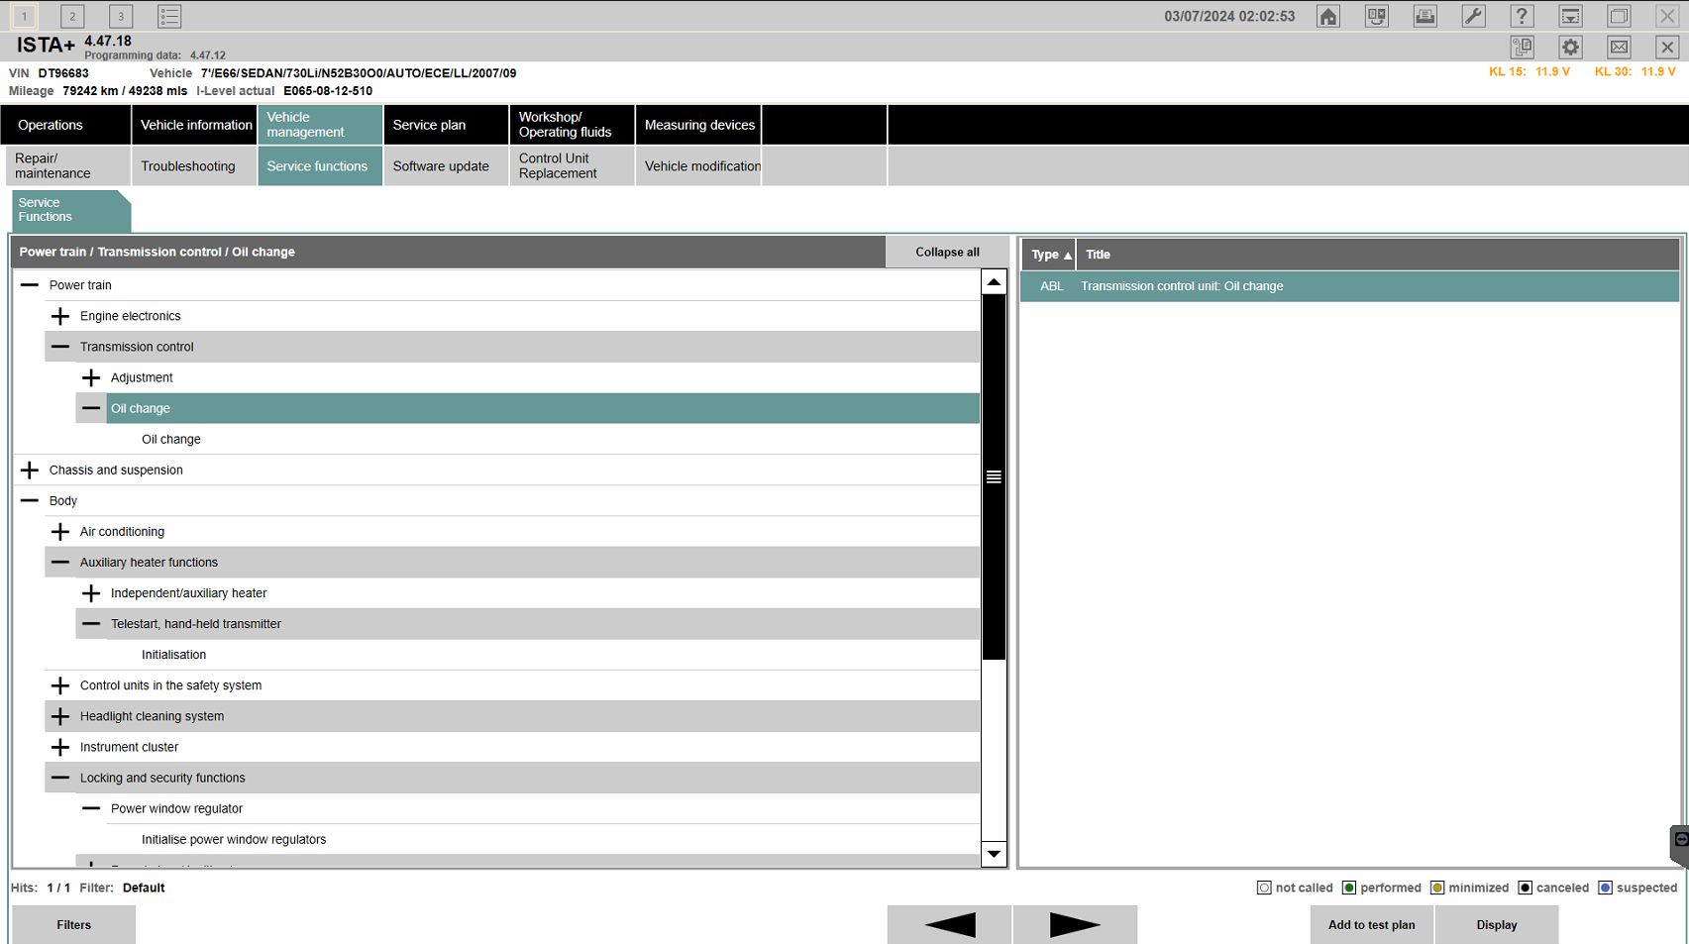Viewport: 1689px width, 944px height.
Task: Open the Vehicle information menu tab
Action: pyautogui.click(x=195, y=125)
